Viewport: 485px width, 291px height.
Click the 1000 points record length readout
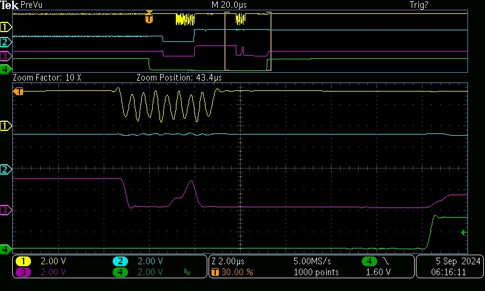[316, 272]
